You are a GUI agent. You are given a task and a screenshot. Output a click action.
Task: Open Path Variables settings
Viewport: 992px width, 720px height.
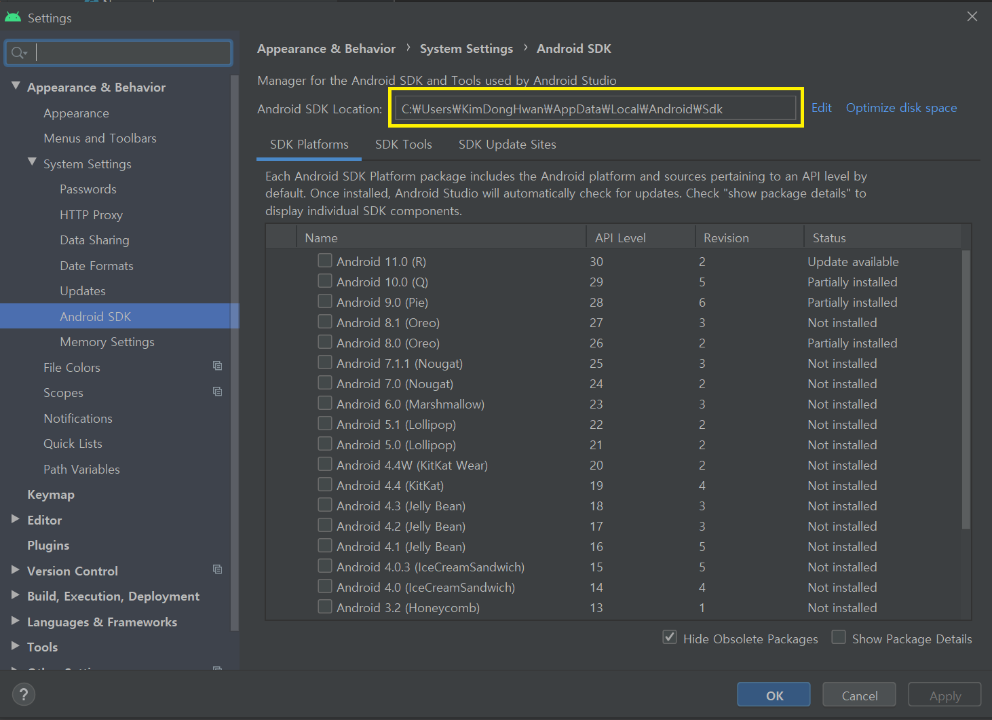81,470
